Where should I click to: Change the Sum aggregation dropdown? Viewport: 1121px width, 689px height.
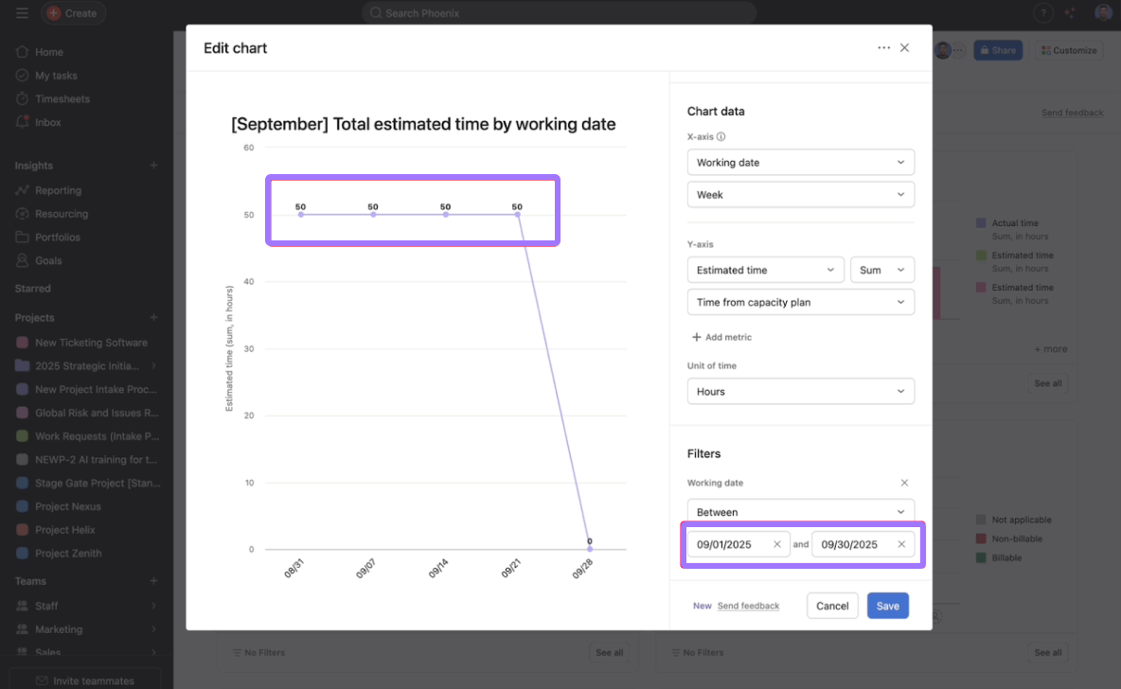(x=881, y=270)
